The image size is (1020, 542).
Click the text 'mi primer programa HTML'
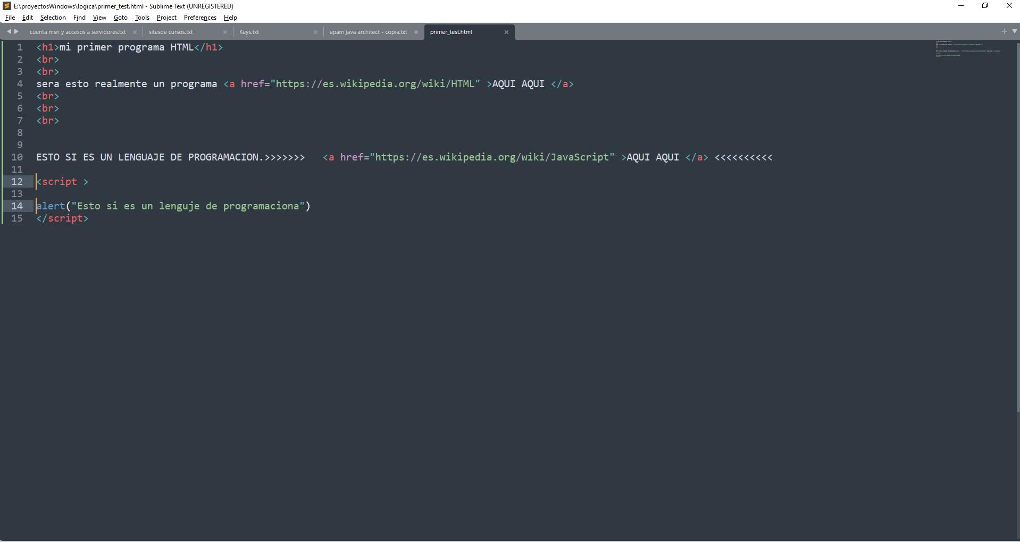click(x=127, y=47)
